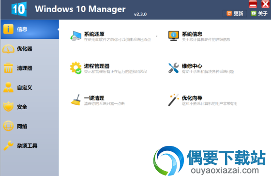Click the Windows 10 Manager title text
This screenshot has height=176, width=271.
(x=80, y=9)
